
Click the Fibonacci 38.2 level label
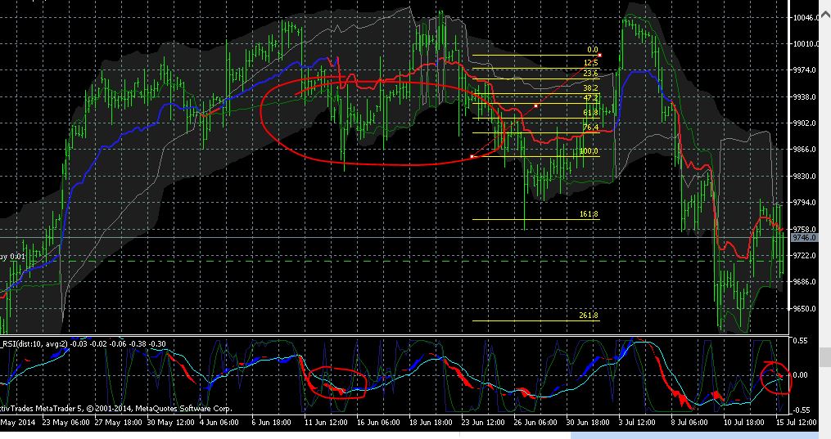(x=590, y=88)
